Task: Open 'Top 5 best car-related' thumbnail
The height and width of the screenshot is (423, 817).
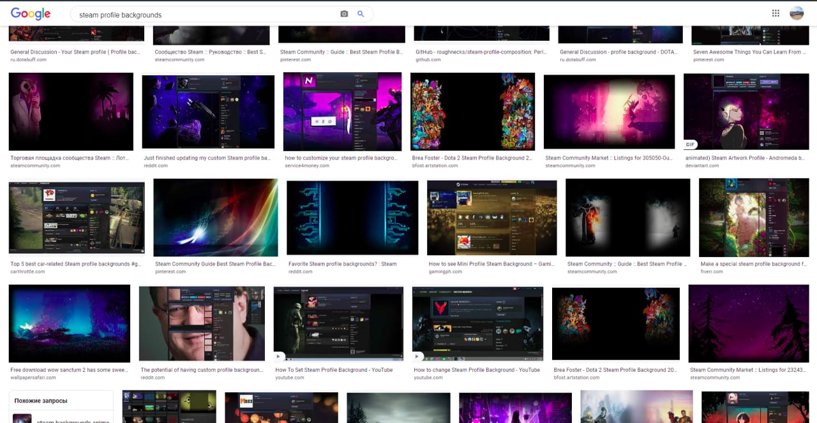Action: click(77, 218)
